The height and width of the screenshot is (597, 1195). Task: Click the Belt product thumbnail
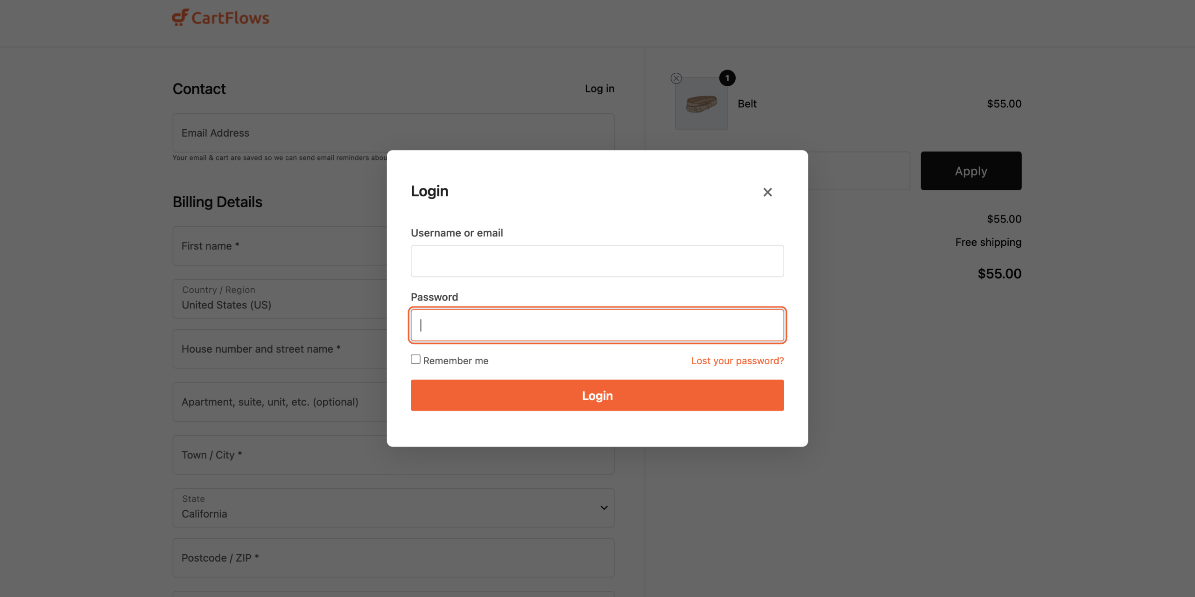tap(701, 104)
